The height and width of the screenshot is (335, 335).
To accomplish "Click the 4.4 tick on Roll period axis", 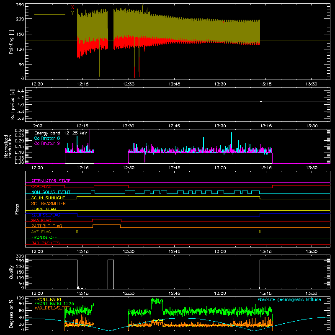I will click(x=21, y=91).
